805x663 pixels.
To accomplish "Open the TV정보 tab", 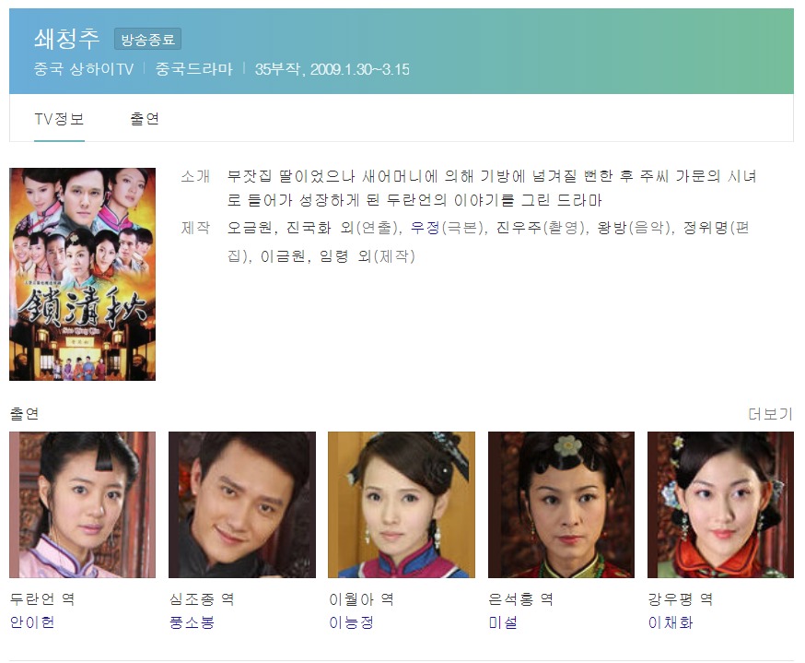I will point(59,119).
